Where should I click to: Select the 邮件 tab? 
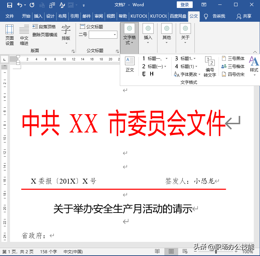(87, 16)
